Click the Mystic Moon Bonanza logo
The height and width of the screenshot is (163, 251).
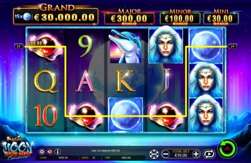tap(17, 148)
